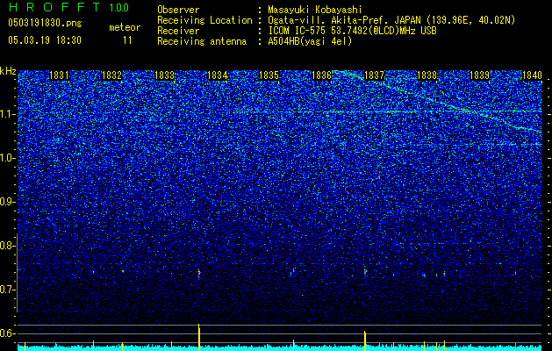This screenshot has height=351, width=552.
Task: Click the yellow level spike below 1837
Action: (365, 340)
